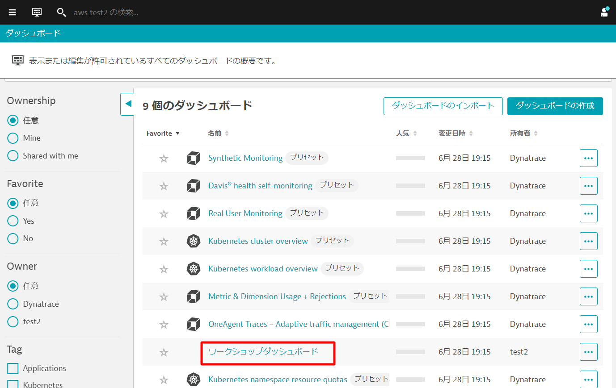Open more options for Real User Monitoring
The height and width of the screenshot is (388, 616).
coord(588,213)
